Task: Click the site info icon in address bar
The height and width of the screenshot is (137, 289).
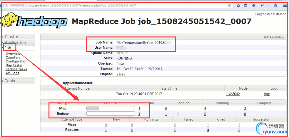Action: [x=7, y=5]
